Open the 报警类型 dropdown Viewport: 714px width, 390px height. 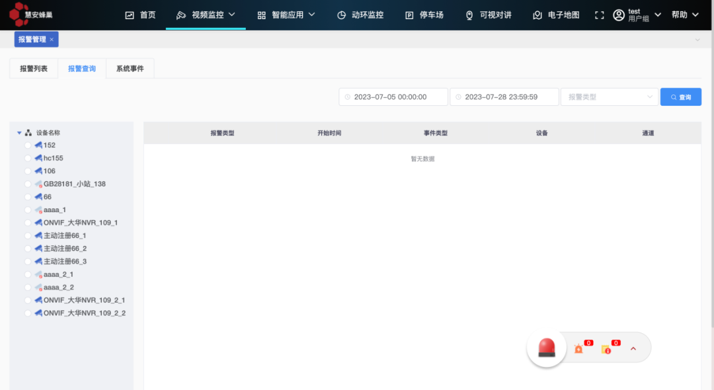(610, 97)
